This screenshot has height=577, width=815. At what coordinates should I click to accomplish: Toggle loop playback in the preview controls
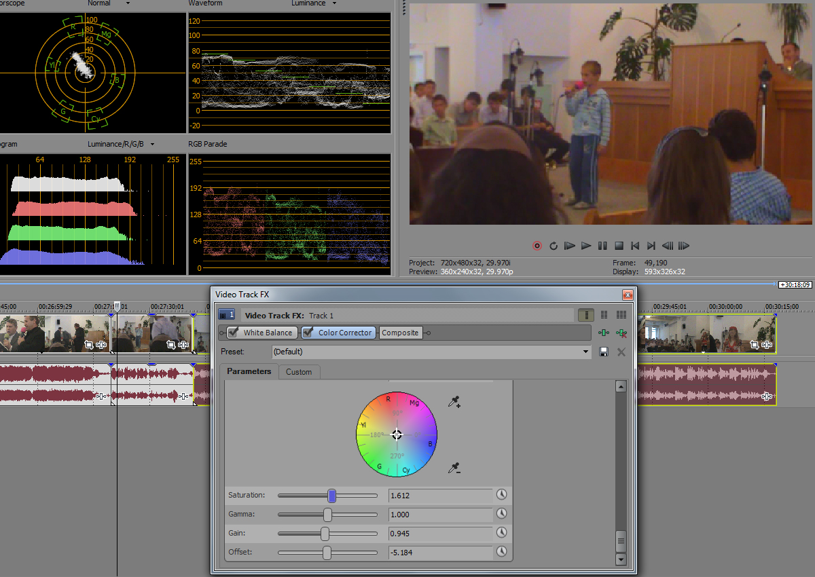coord(554,246)
